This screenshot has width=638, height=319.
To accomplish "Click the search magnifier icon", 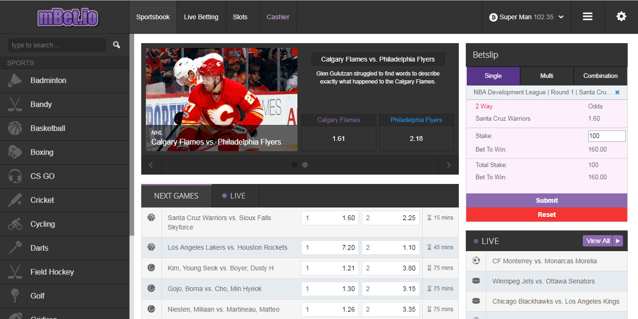I will coord(116,45).
